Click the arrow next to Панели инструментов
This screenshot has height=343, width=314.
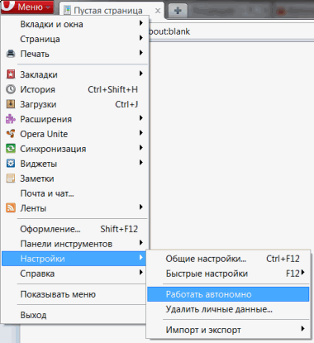[140, 242]
